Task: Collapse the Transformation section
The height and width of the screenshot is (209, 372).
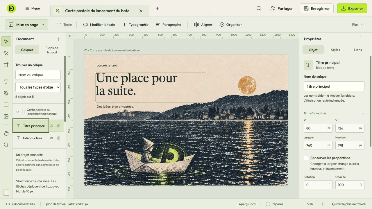Action: tap(363, 113)
